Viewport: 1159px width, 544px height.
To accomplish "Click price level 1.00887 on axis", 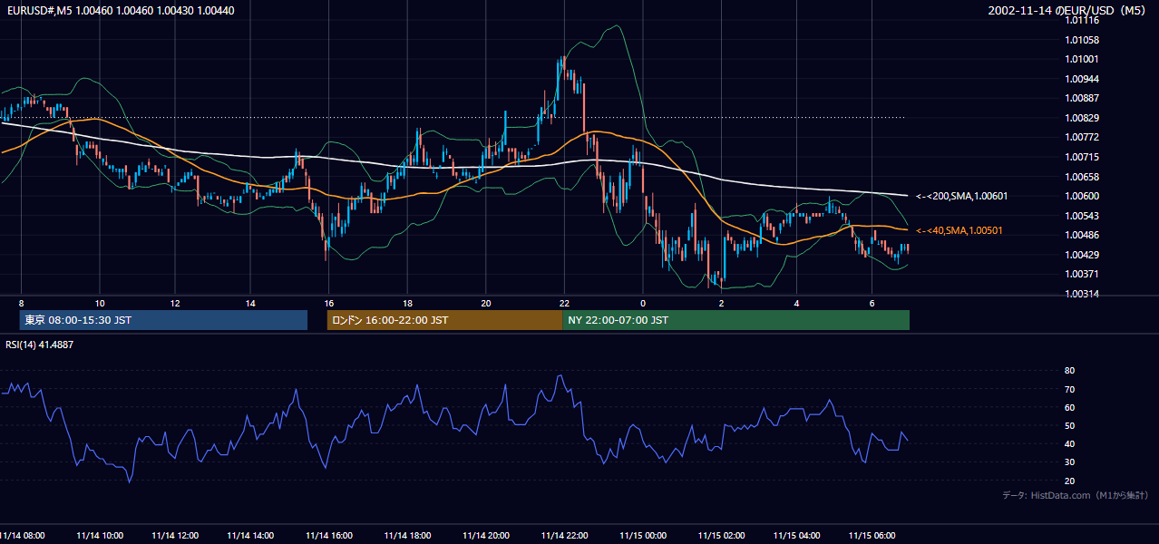I will coord(1083,98).
